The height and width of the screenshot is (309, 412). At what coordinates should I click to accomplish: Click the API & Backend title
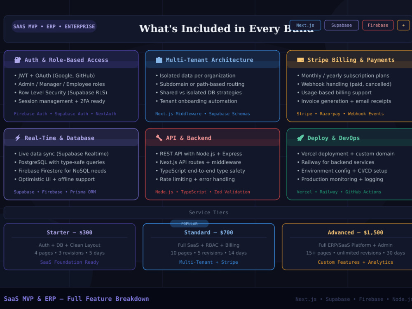coord(188,138)
